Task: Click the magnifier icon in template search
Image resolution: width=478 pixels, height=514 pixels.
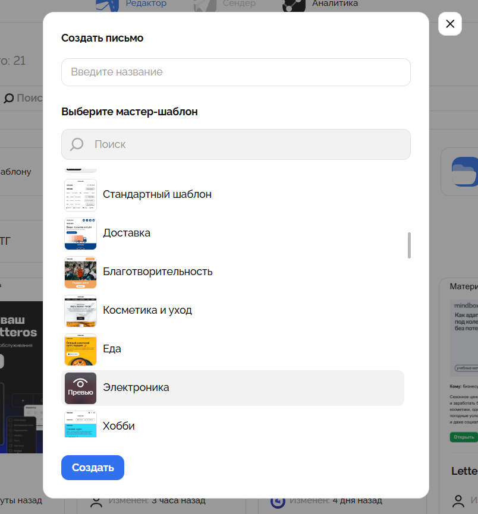Action: click(x=77, y=144)
